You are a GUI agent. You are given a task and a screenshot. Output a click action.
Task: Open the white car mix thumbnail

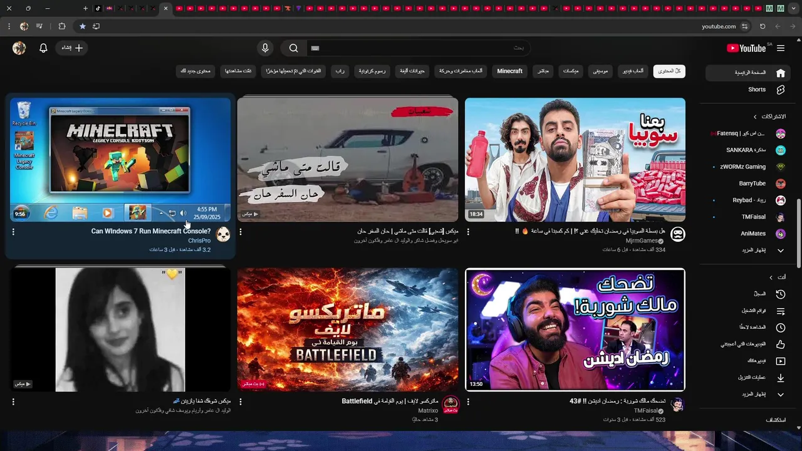pyautogui.click(x=348, y=159)
